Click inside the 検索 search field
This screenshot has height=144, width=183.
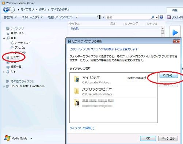pyautogui.click(x=129, y=18)
